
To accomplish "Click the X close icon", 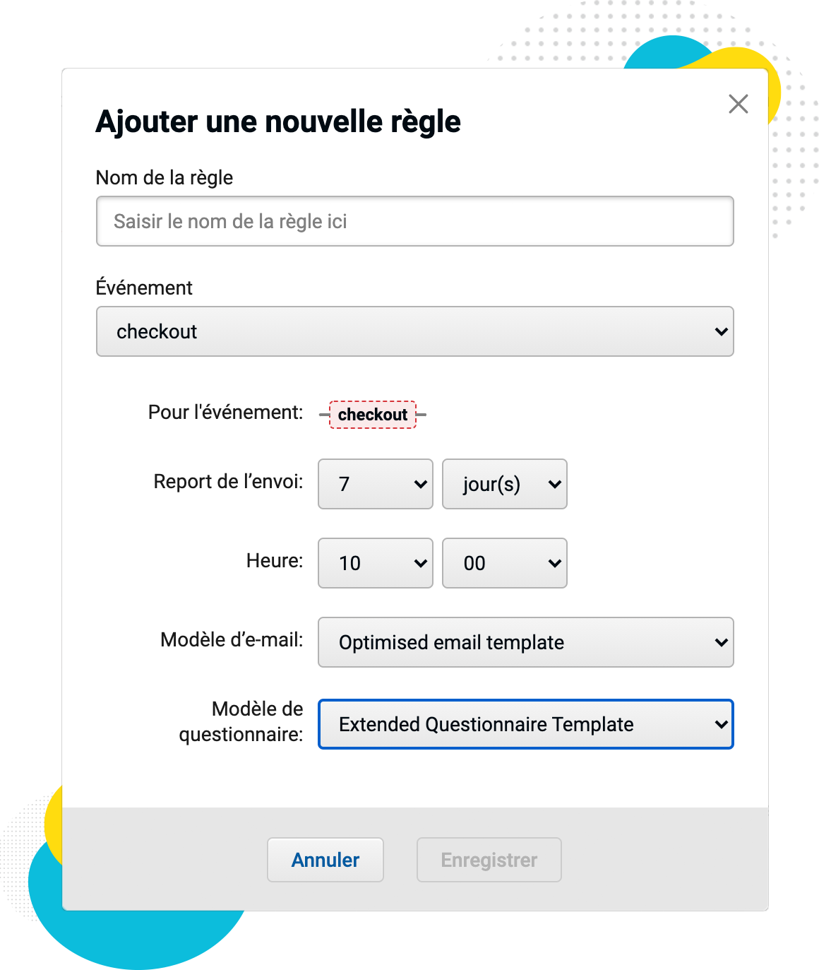I will (x=738, y=104).
